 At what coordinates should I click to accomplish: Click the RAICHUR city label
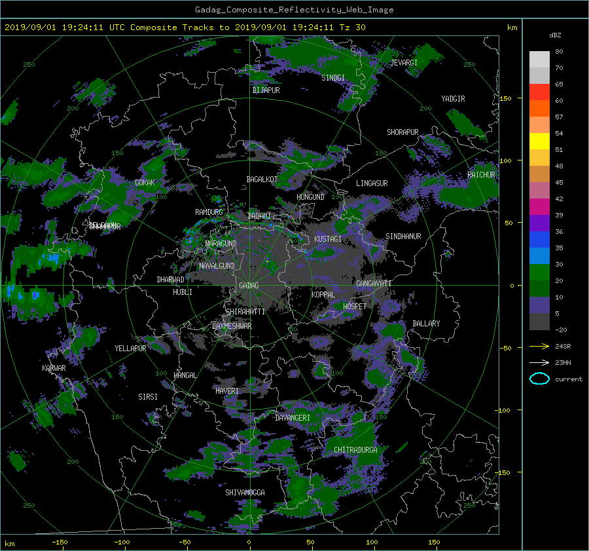481,175
